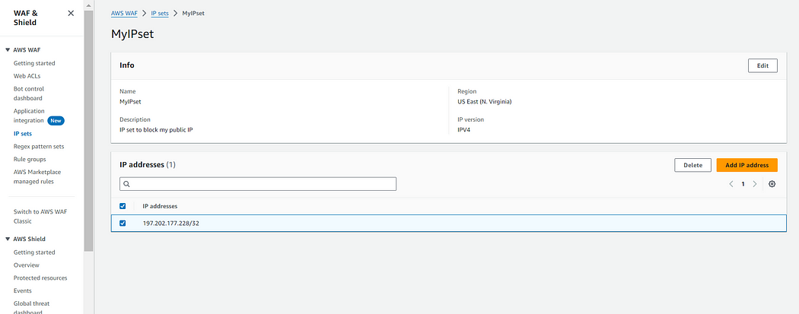Open Application integration menu item
This screenshot has height=314, width=799.
pos(30,116)
